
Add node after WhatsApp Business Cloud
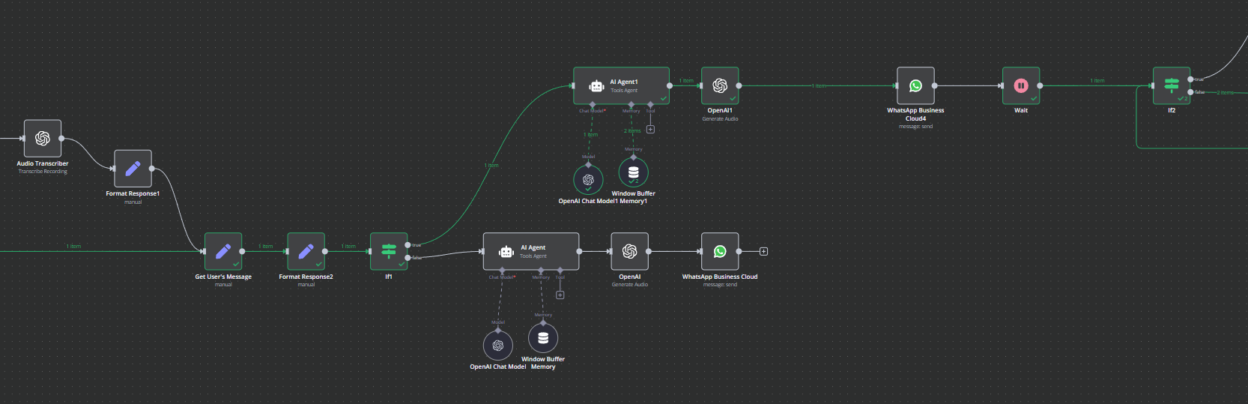[x=763, y=251]
